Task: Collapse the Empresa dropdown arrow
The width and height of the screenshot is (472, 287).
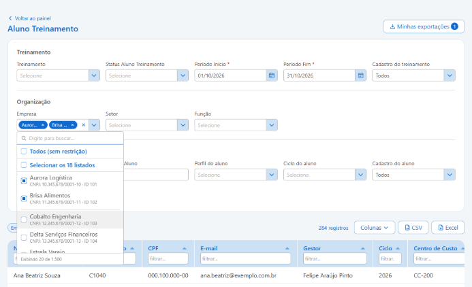Action: click(94, 125)
